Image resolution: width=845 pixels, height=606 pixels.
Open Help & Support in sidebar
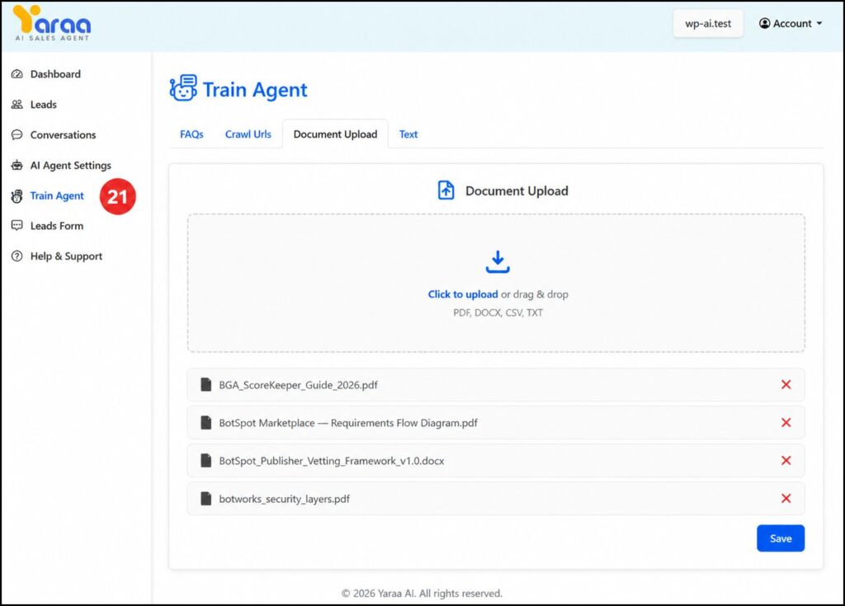[x=66, y=256]
